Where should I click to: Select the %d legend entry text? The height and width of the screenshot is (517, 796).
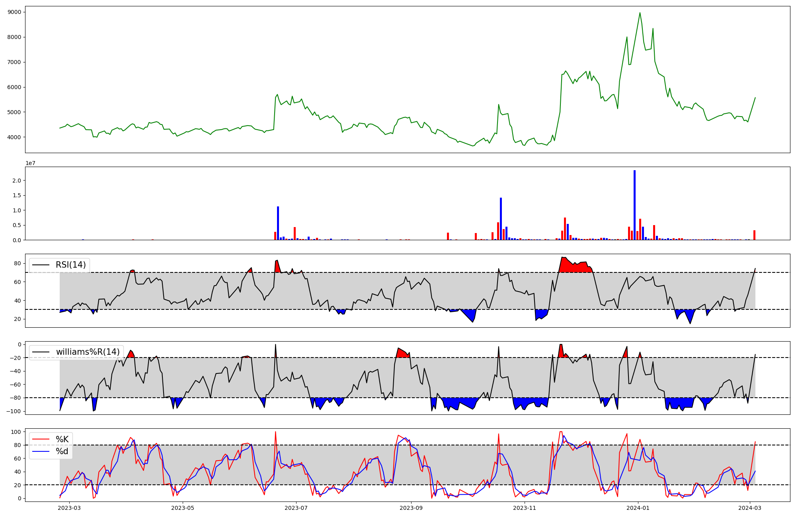(62, 451)
